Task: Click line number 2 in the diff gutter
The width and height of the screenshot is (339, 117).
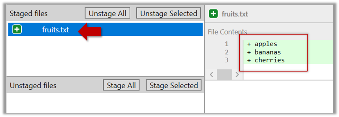Action: (x=226, y=52)
